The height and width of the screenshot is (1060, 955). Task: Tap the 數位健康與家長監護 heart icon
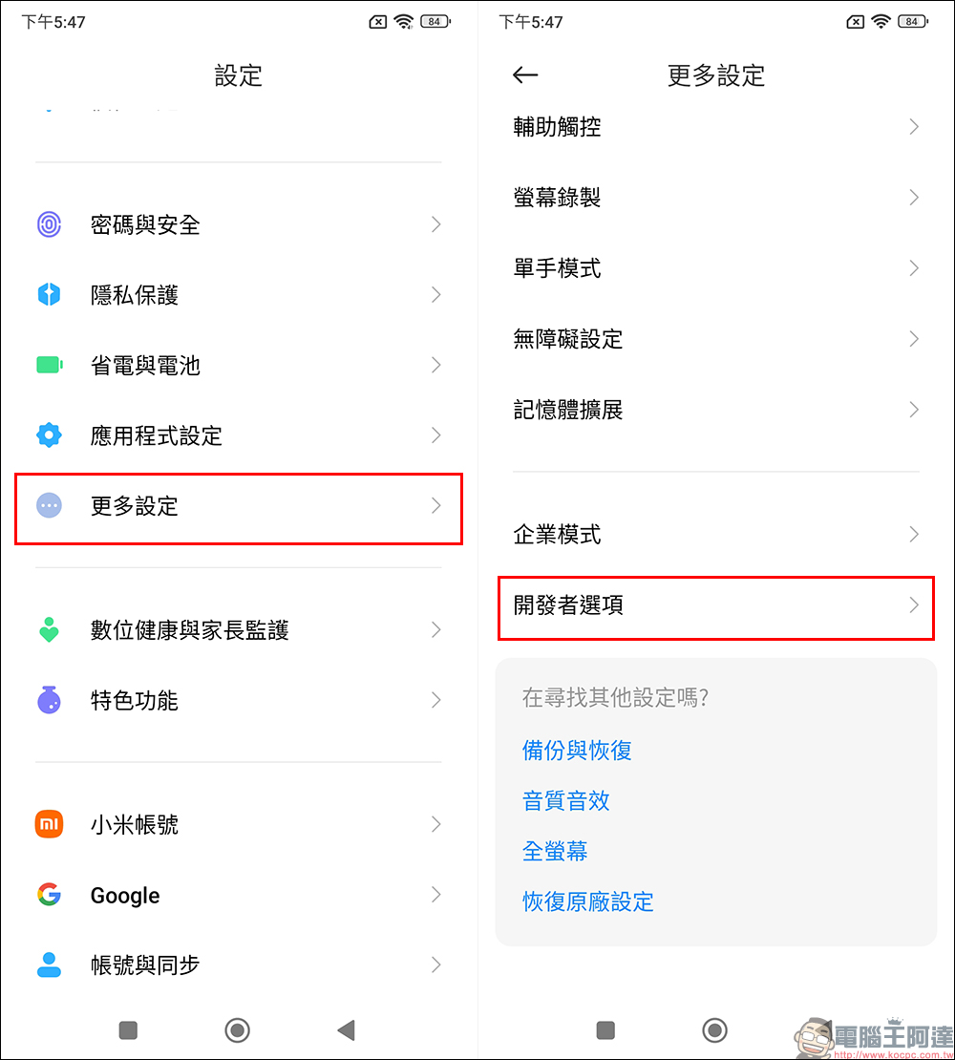point(49,630)
